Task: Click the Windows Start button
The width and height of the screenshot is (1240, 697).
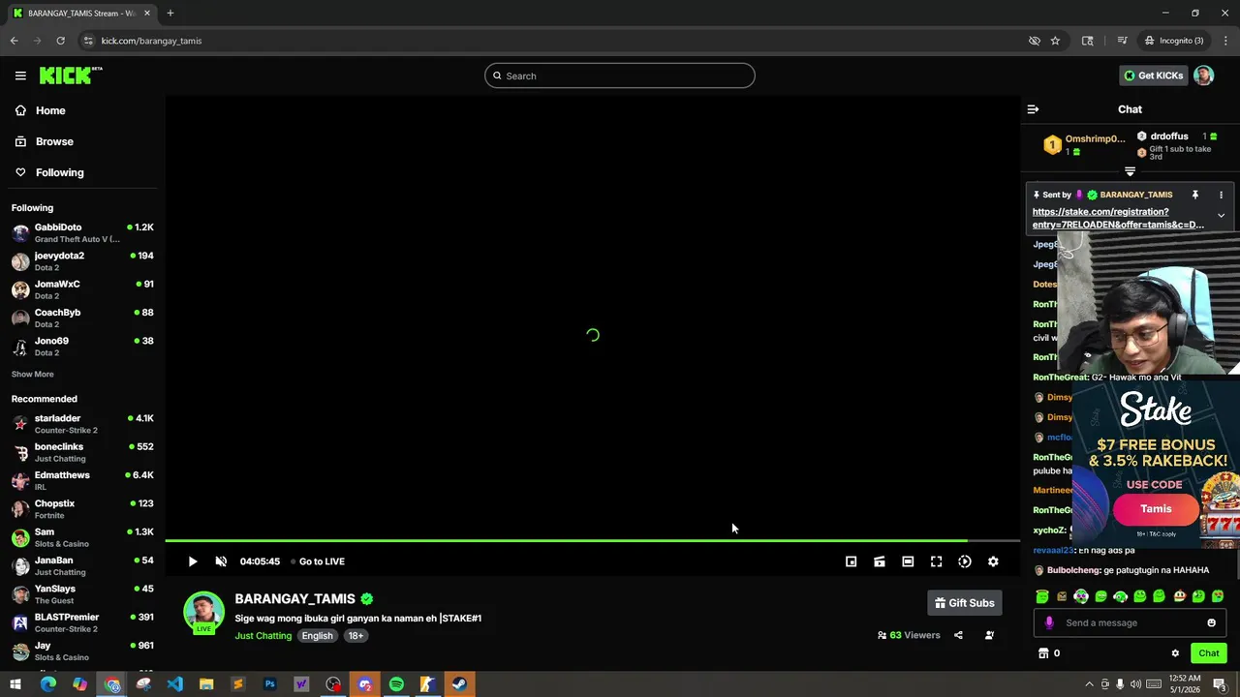Action: 15,684
